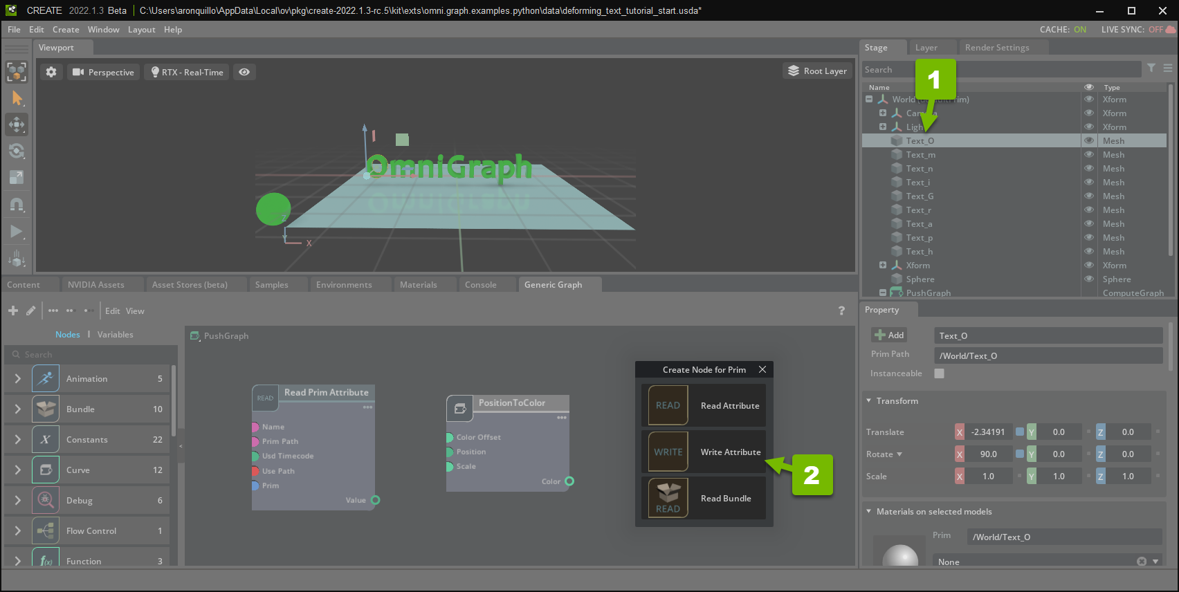Select the Rotate tool in left toolbar
This screenshot has width=1179, height=592.
(17, 151)
